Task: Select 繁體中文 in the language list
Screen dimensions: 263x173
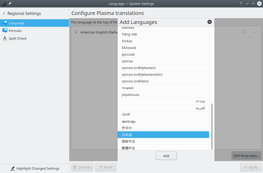Action: pyautogui.click(x=163, y=148)
